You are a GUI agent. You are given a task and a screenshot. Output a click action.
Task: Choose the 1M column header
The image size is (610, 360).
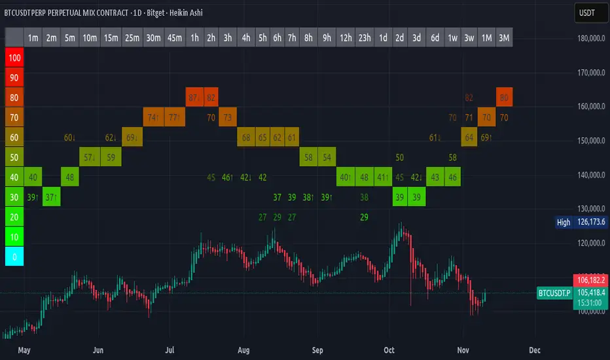click(x=487, y=38)
